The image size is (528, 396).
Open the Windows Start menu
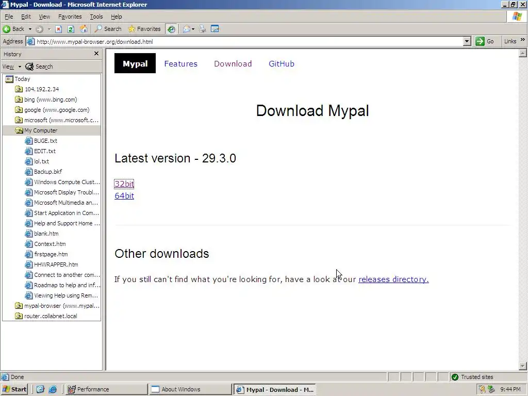[x=14, y=389]
